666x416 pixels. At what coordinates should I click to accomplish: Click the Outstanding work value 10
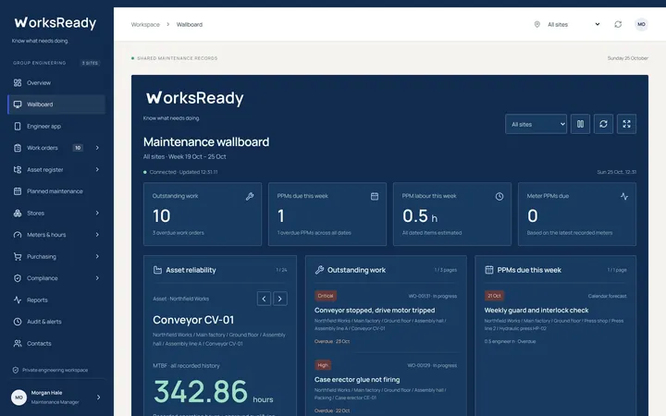161,216
